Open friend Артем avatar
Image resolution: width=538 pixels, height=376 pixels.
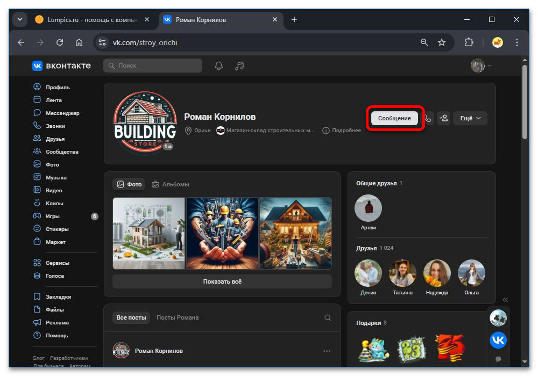coord(368,208)
